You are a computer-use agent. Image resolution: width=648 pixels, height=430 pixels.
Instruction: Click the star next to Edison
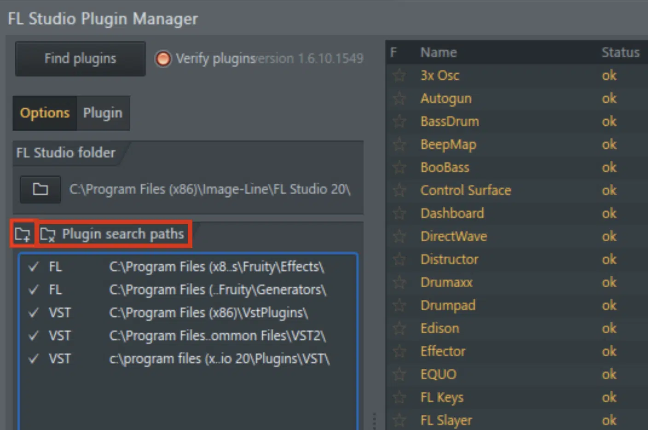399,328
